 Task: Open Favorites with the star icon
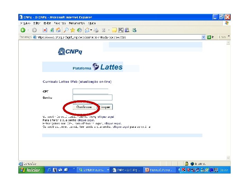(73, 30)
